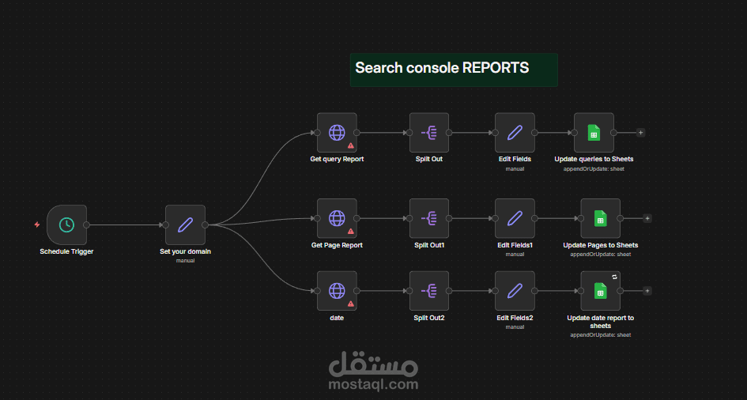Open Update Pages to Sheets node
The width and height of the screenshot is (747, 400).
(x=600, y=218)
